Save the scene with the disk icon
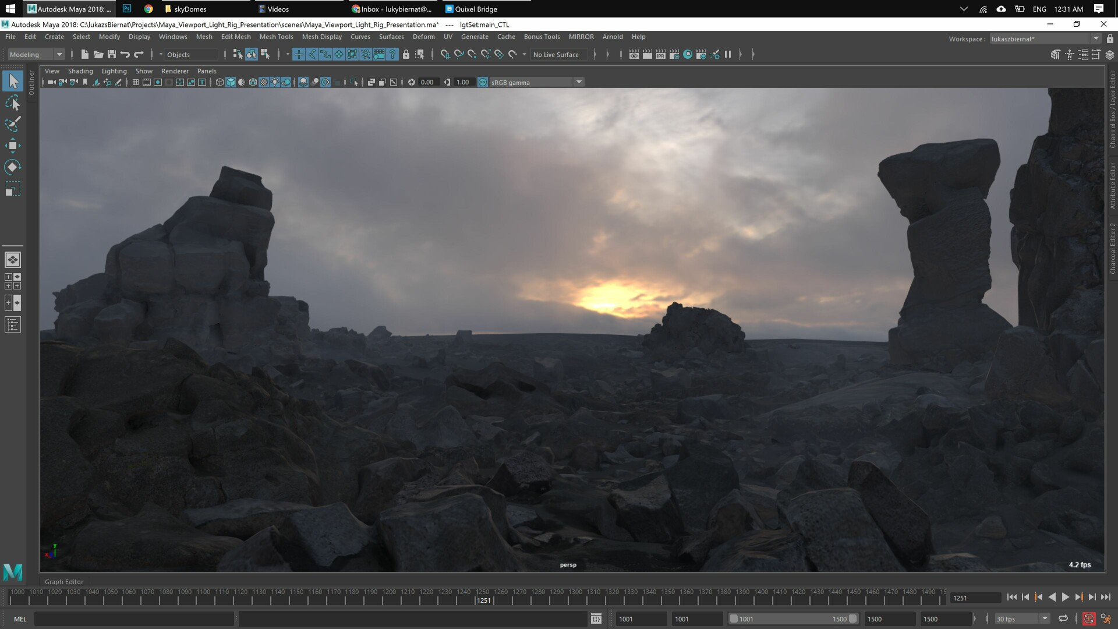1118x629 pixels. click(x=112, y=54)
